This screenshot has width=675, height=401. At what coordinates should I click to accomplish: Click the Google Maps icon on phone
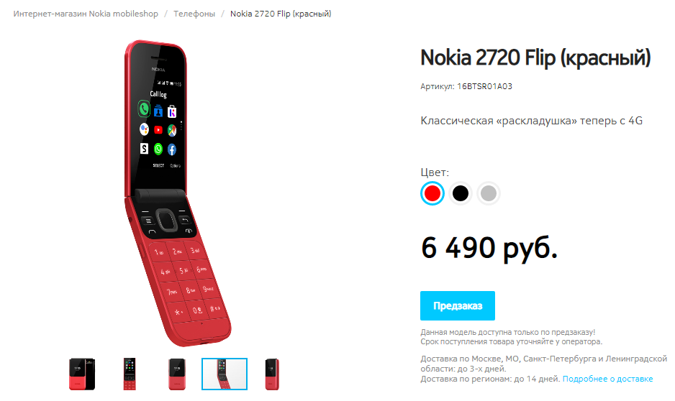point(172,130)
